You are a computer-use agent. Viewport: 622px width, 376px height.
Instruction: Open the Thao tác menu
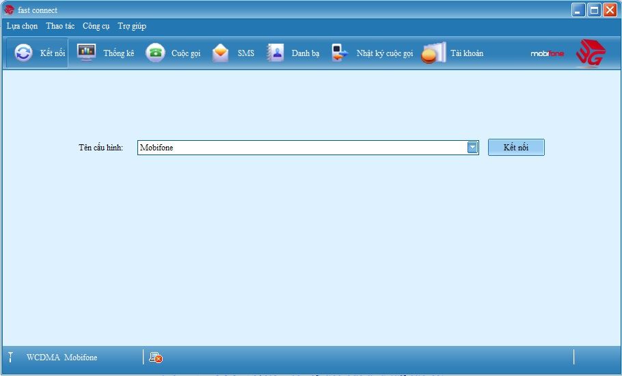(60, 26)
